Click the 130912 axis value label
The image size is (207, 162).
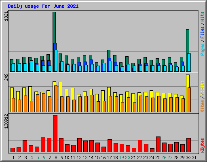6,122
